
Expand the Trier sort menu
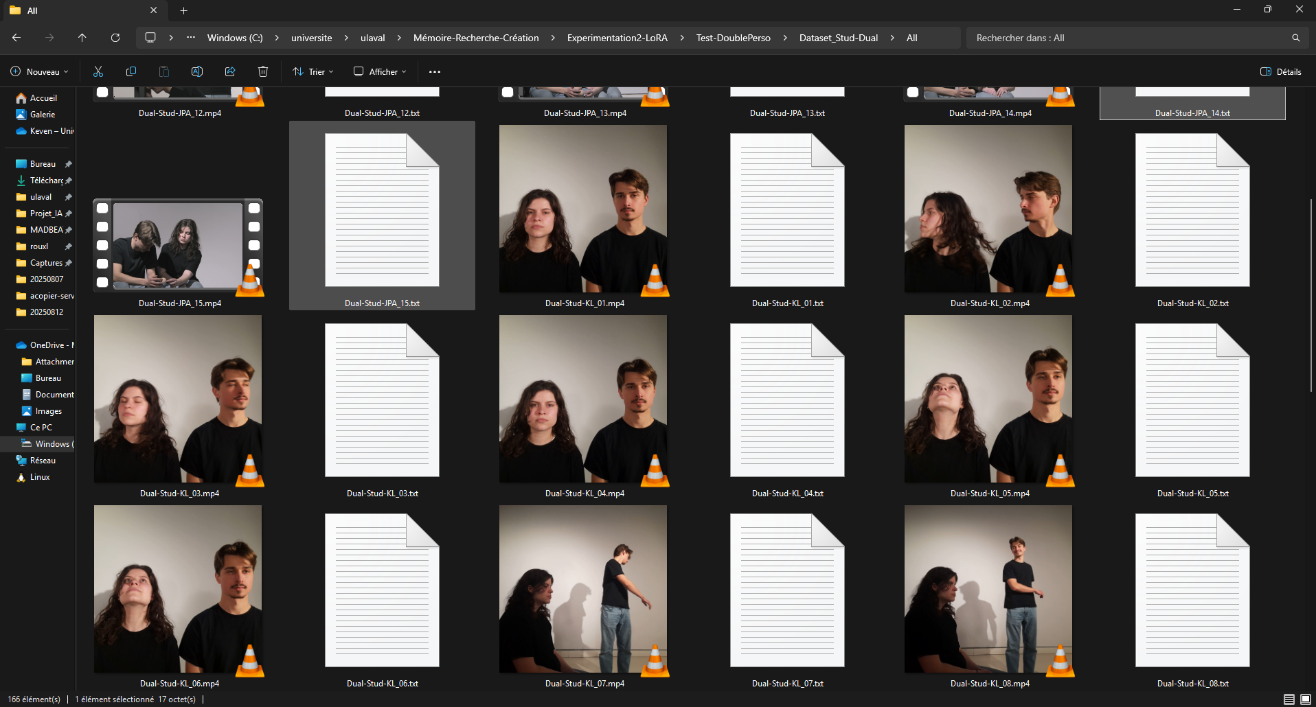click(313, 71)
